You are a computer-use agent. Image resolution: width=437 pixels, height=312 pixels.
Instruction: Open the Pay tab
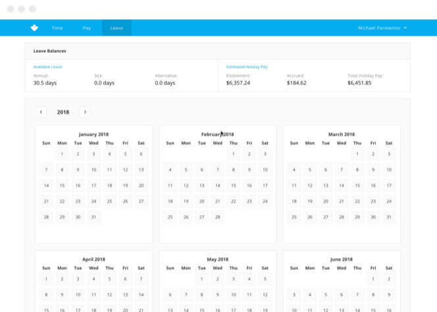point(87,28)
